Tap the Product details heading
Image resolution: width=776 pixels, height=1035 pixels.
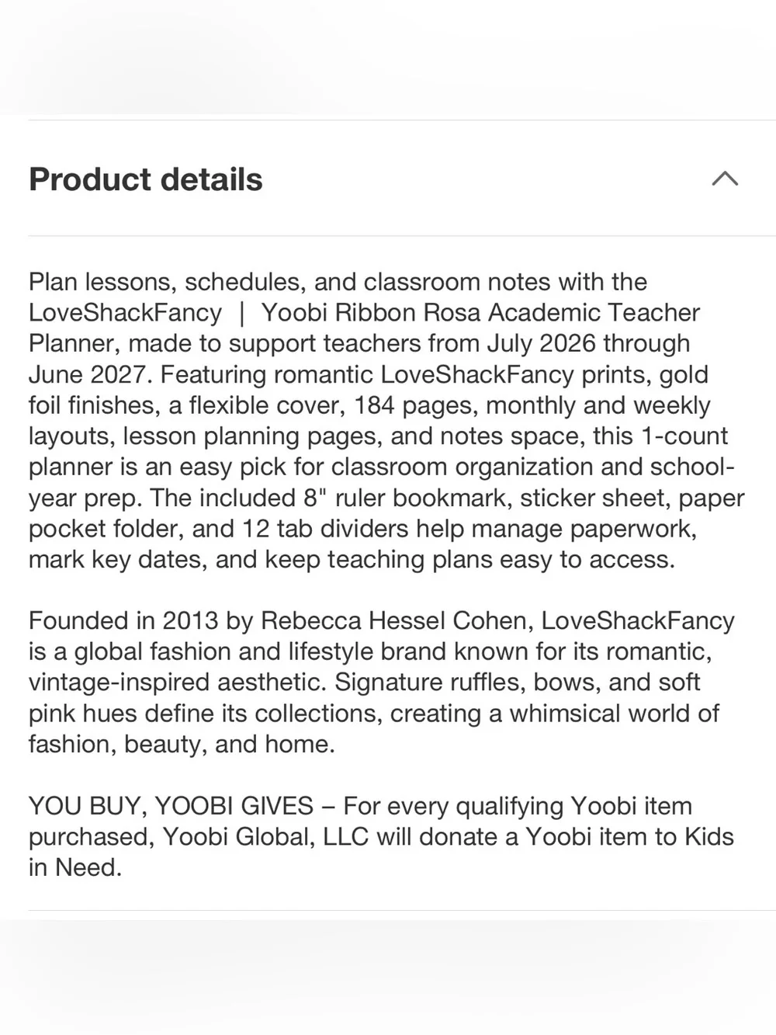146,179
